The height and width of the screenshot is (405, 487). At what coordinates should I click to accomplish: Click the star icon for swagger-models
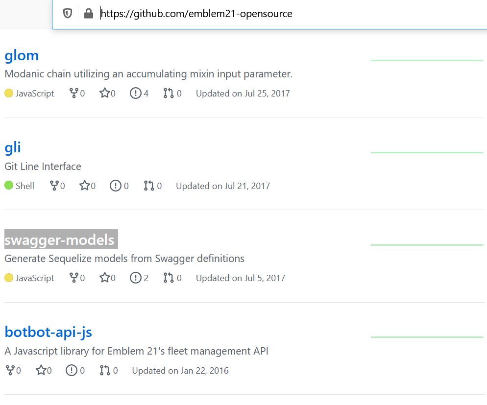[x=105, y=278]
